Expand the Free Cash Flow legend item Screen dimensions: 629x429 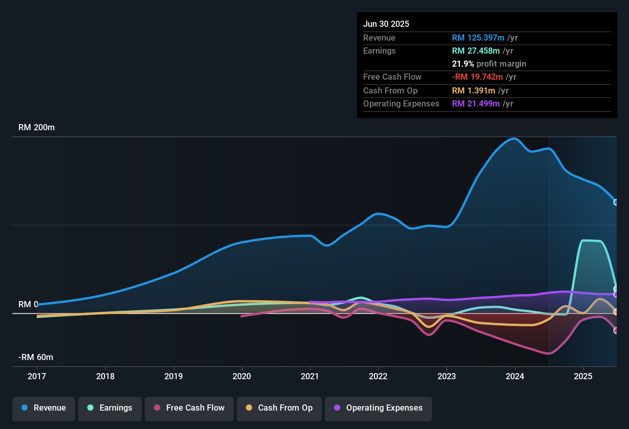coord(189,408)
